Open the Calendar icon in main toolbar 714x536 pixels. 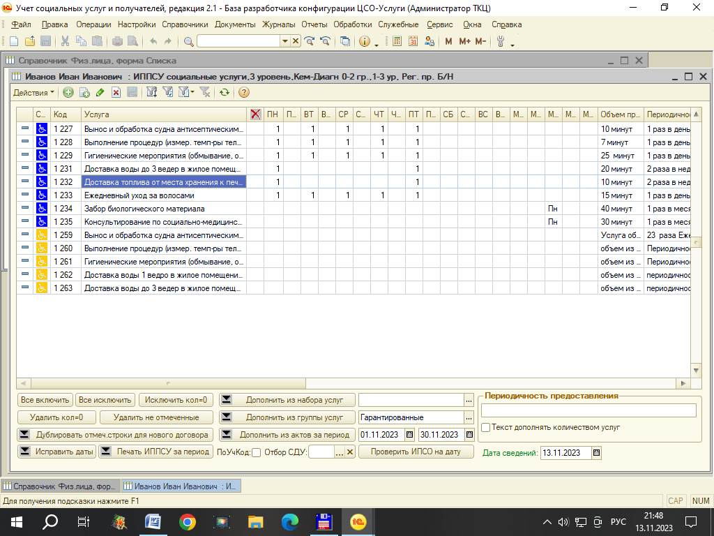[413, 41]
